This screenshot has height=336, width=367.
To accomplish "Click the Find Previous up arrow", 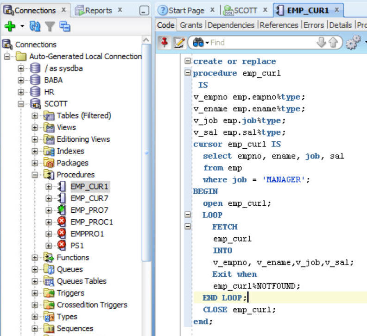I will [x=333, y=43].
